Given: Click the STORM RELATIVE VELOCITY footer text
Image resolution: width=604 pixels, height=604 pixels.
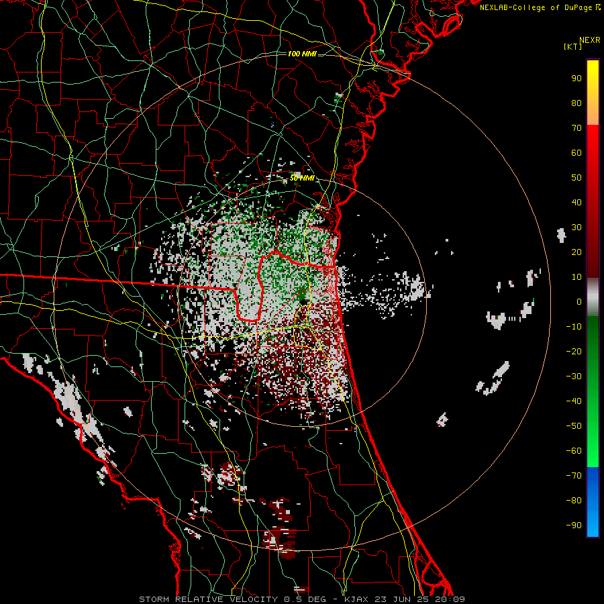Looking at the screenshot, I should pyautogui.click(x=208, y=599).
